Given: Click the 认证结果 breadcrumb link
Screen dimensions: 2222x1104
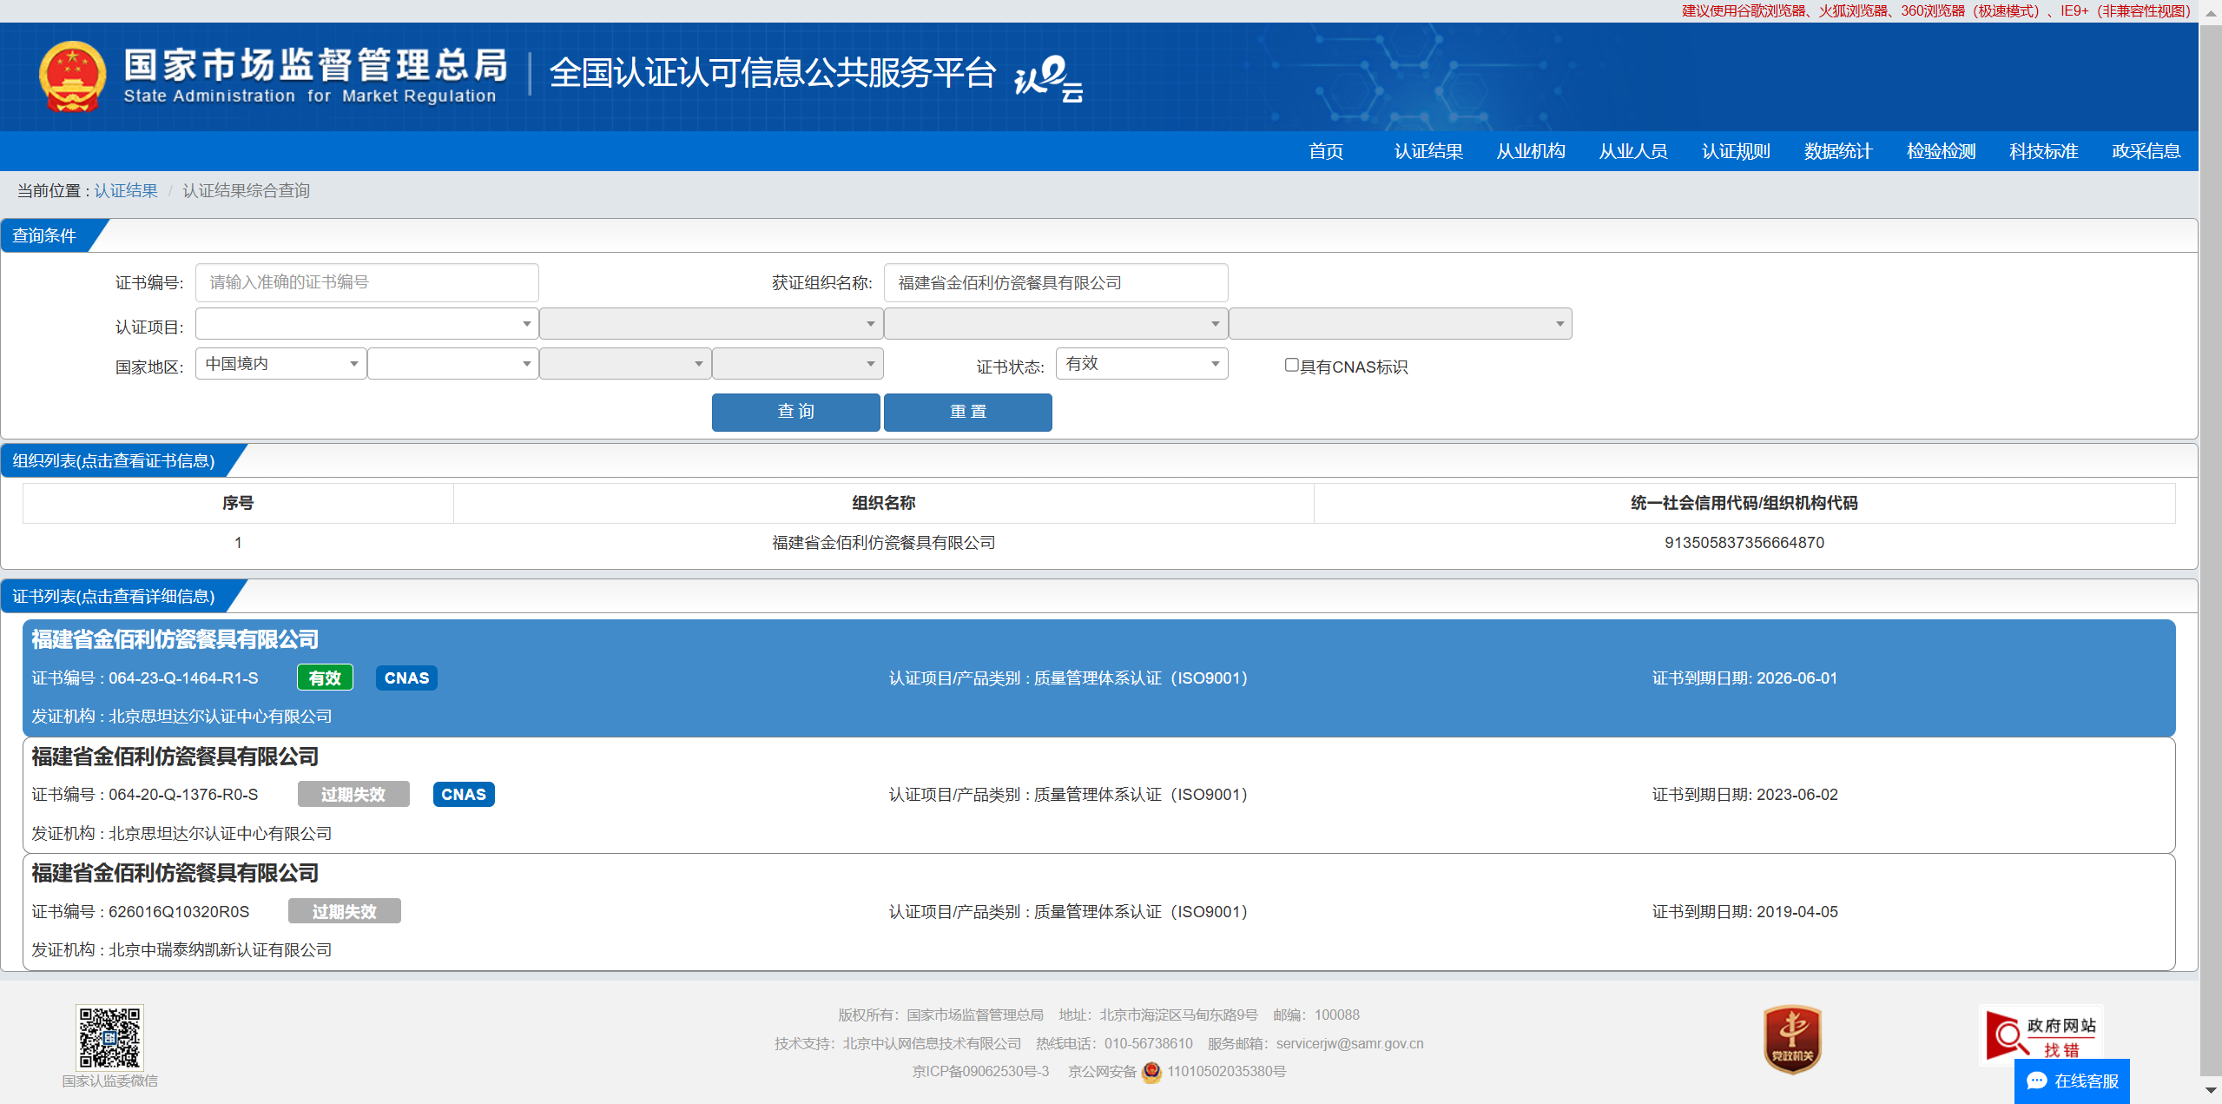Looking at the screenshot, I should (126, 190).
